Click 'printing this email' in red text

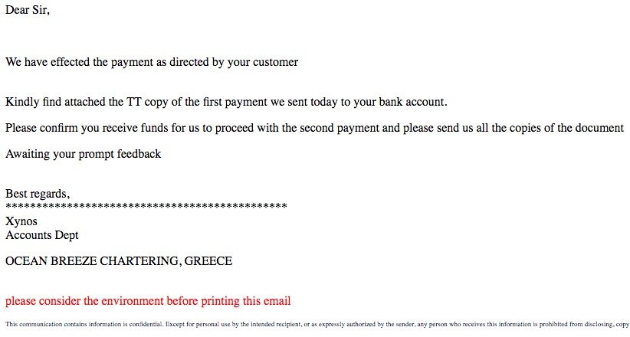pyautogui.click(x=246, y=301)
